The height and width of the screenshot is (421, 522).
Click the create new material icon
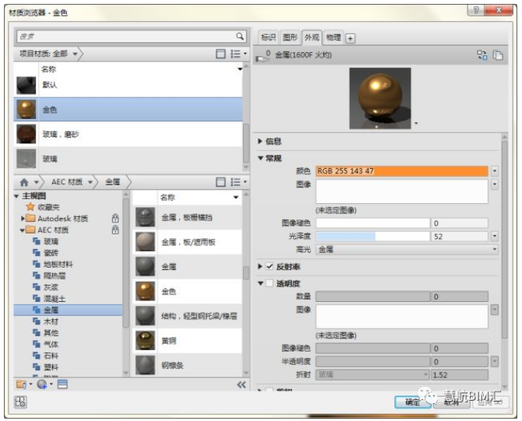[42, 384]
